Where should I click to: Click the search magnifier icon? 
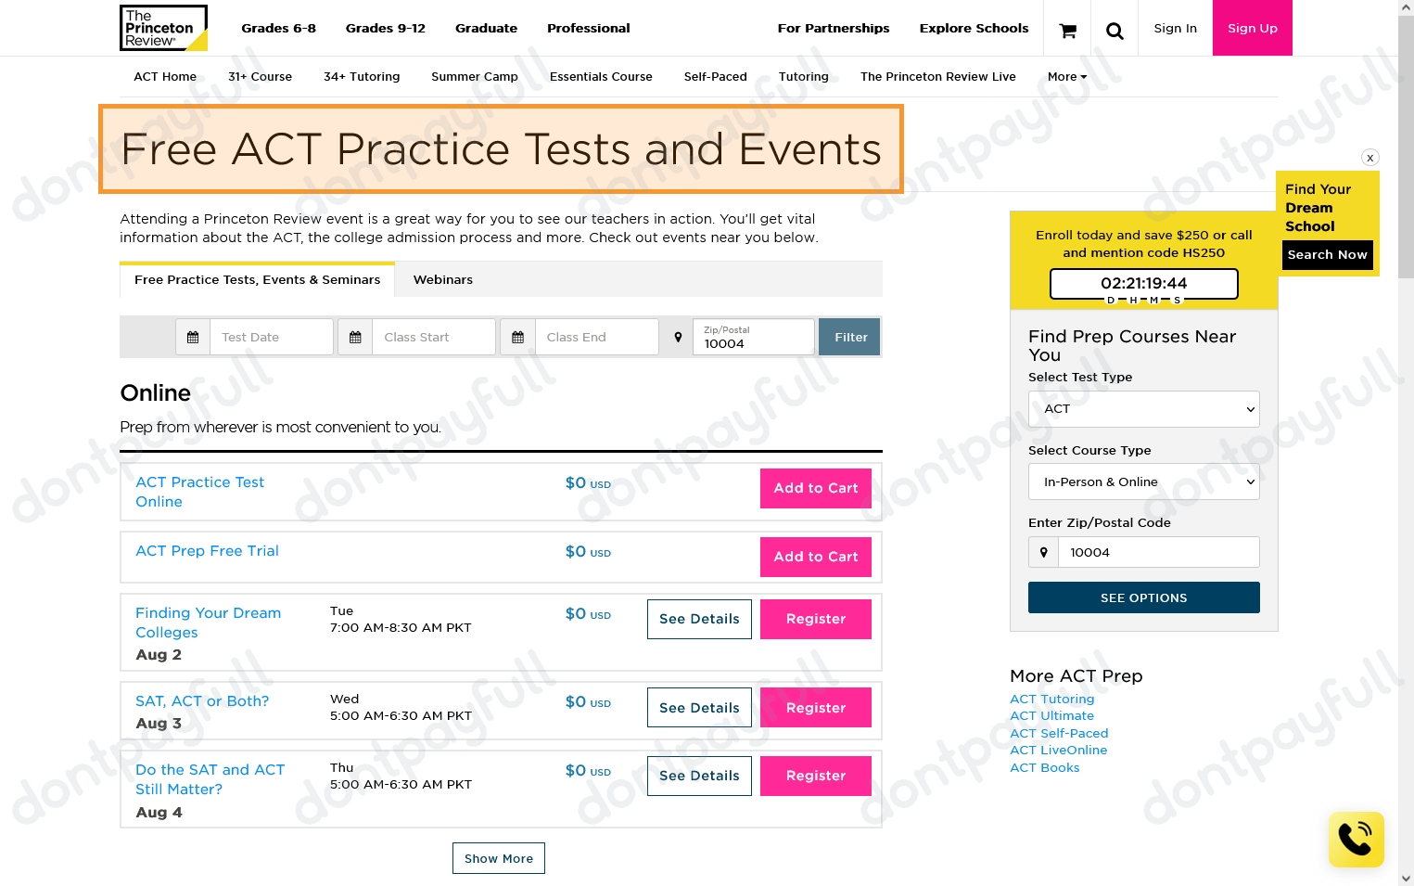coord(1115,31)
